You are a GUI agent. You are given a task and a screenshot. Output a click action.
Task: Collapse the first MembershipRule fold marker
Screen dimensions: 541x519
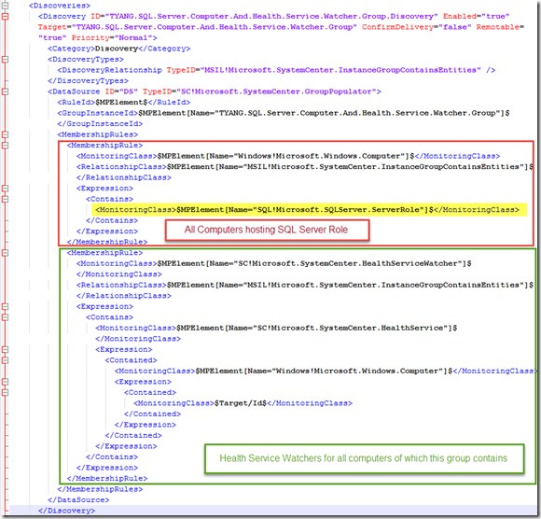pos(5,145)
